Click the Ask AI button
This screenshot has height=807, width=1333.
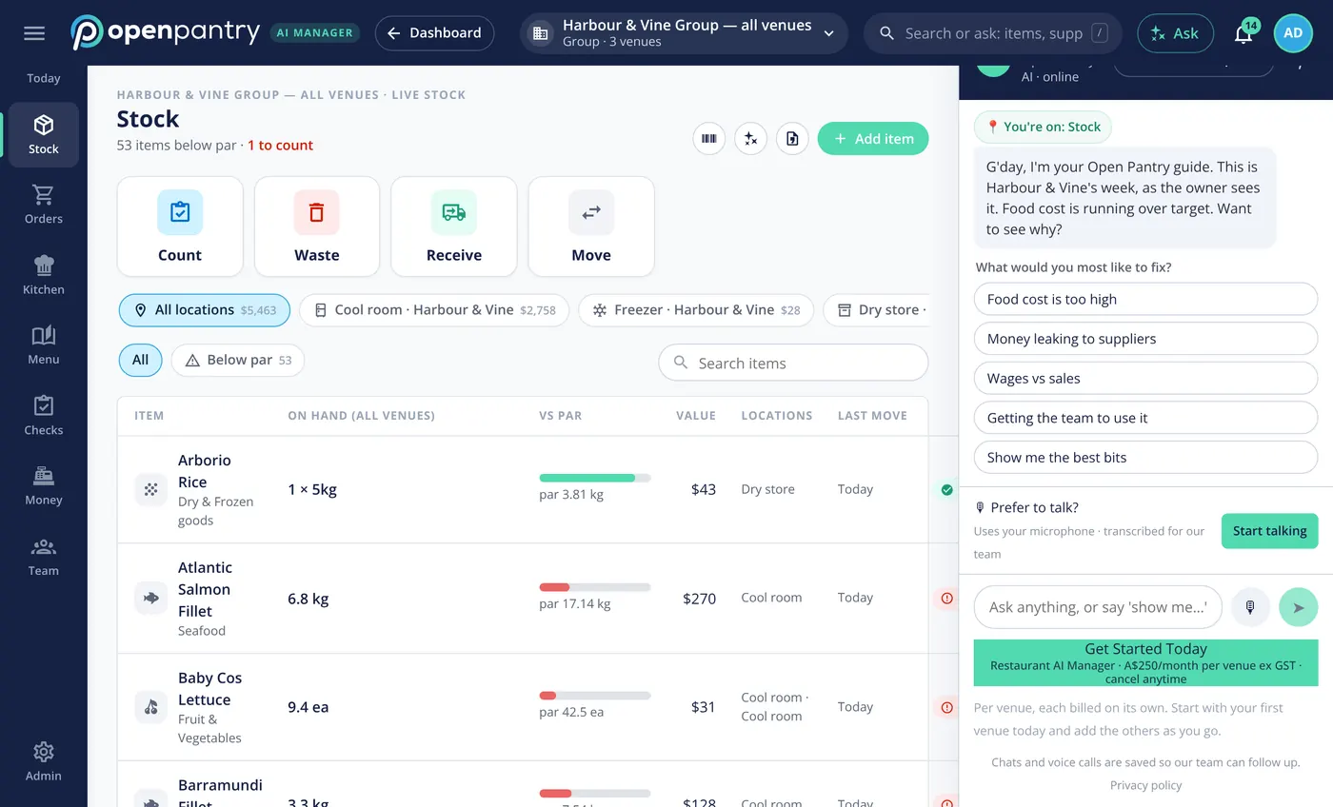tap(1176, 33)
